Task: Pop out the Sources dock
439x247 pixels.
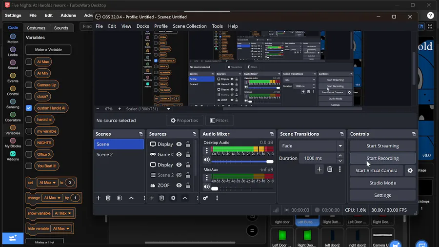Action: 194,134
